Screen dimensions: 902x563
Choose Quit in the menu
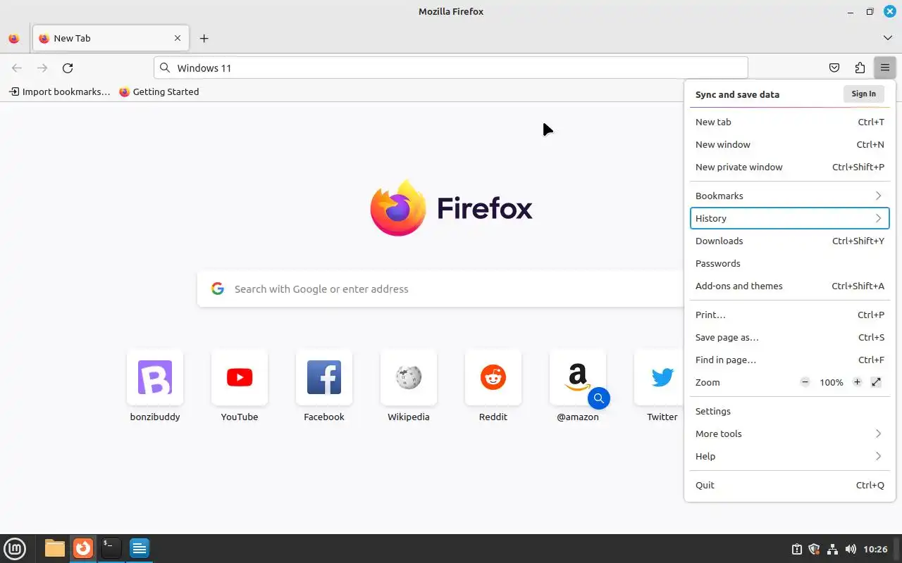[x=789, y=485]
